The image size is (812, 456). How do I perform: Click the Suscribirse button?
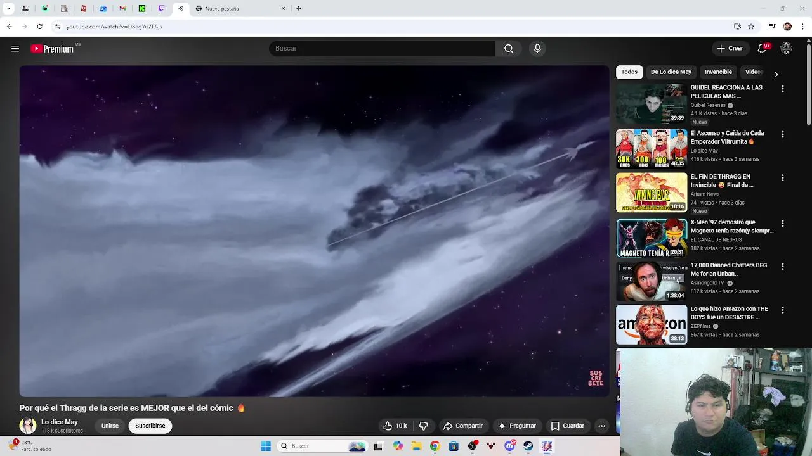pos(150,426)
